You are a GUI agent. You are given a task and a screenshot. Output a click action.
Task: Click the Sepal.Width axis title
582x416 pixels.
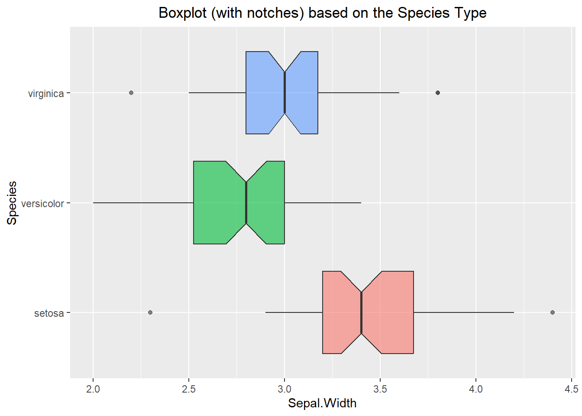click(322, 403)
